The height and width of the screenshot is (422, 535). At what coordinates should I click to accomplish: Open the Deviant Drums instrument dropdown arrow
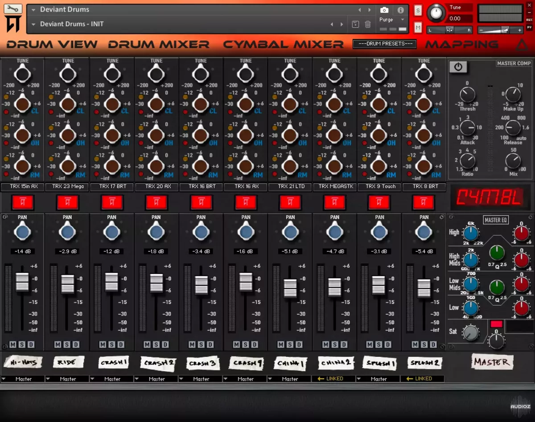click(x=33, y=10)
